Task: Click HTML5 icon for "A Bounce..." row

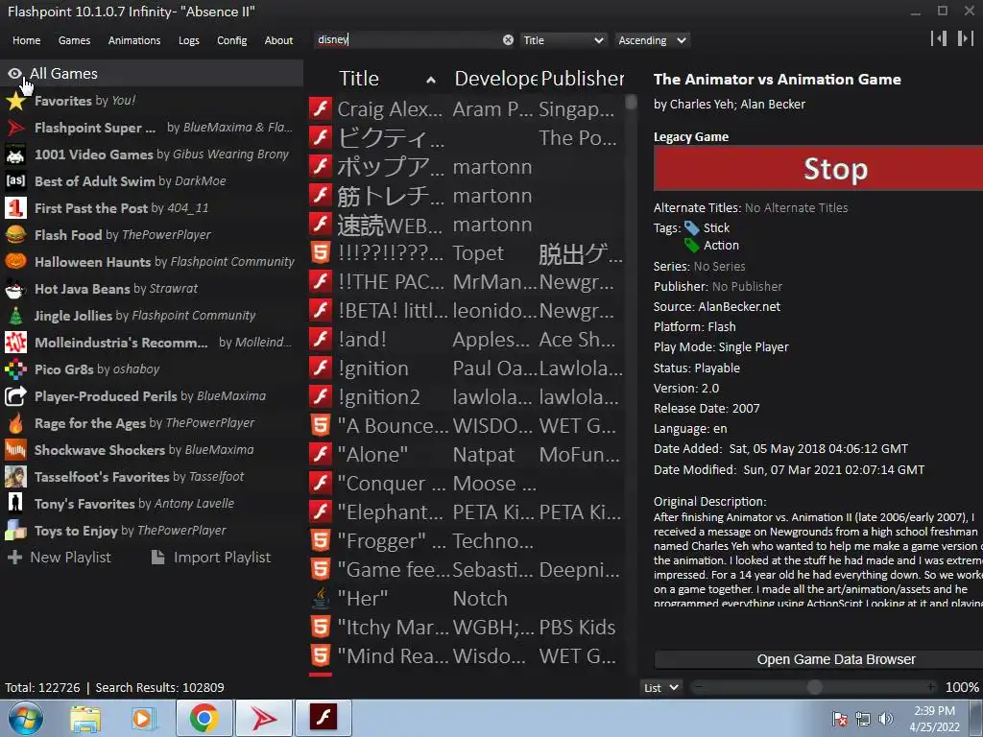Action: 321,425
